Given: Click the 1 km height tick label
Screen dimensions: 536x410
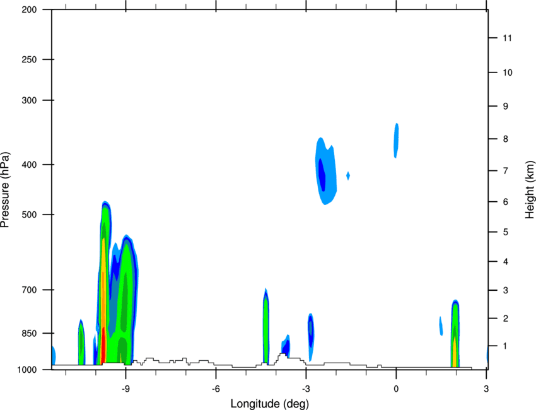Looking at the screenshot, I should point(505,346).
